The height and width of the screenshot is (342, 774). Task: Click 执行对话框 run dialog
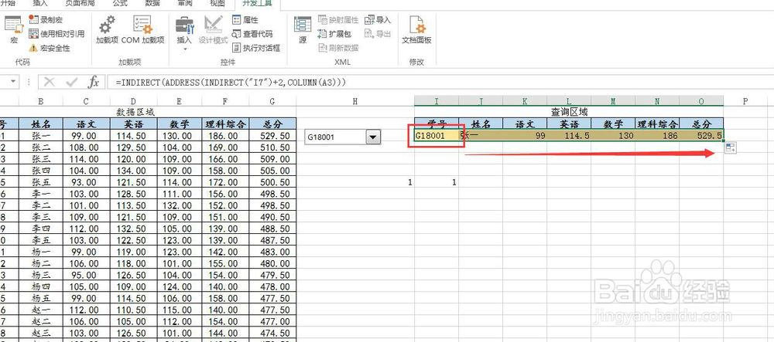(x=256, y=48)
